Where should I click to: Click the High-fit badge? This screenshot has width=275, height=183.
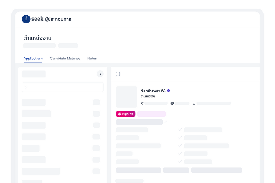126,114
